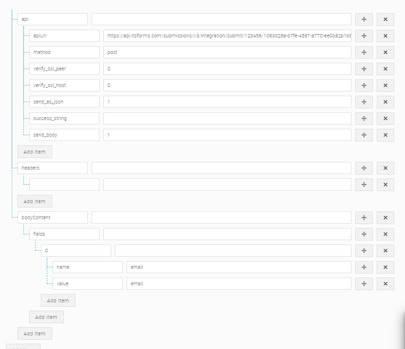Remove the success_string entry using the X icon

pos(385,118)
